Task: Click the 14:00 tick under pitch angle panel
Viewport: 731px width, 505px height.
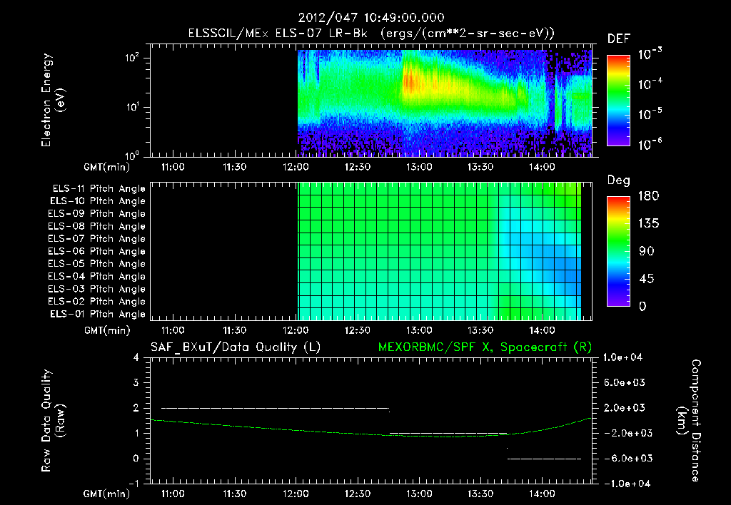Action: click(x=542, y=330)
